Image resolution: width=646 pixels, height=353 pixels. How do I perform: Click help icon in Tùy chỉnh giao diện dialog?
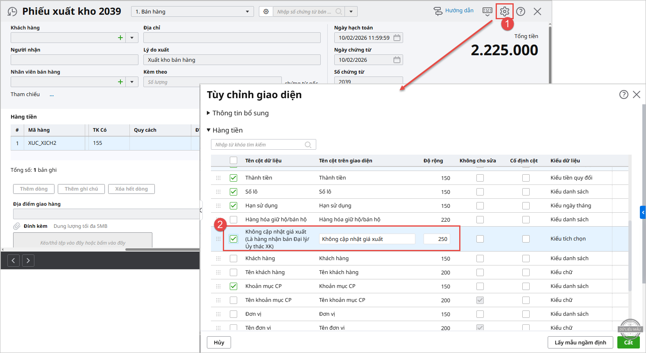coord(623,94)
